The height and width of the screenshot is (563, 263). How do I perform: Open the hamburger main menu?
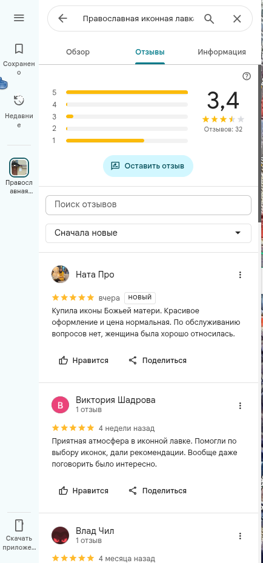pos(19,18)
